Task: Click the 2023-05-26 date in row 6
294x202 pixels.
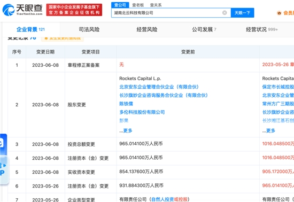Action: pos(45,186)
